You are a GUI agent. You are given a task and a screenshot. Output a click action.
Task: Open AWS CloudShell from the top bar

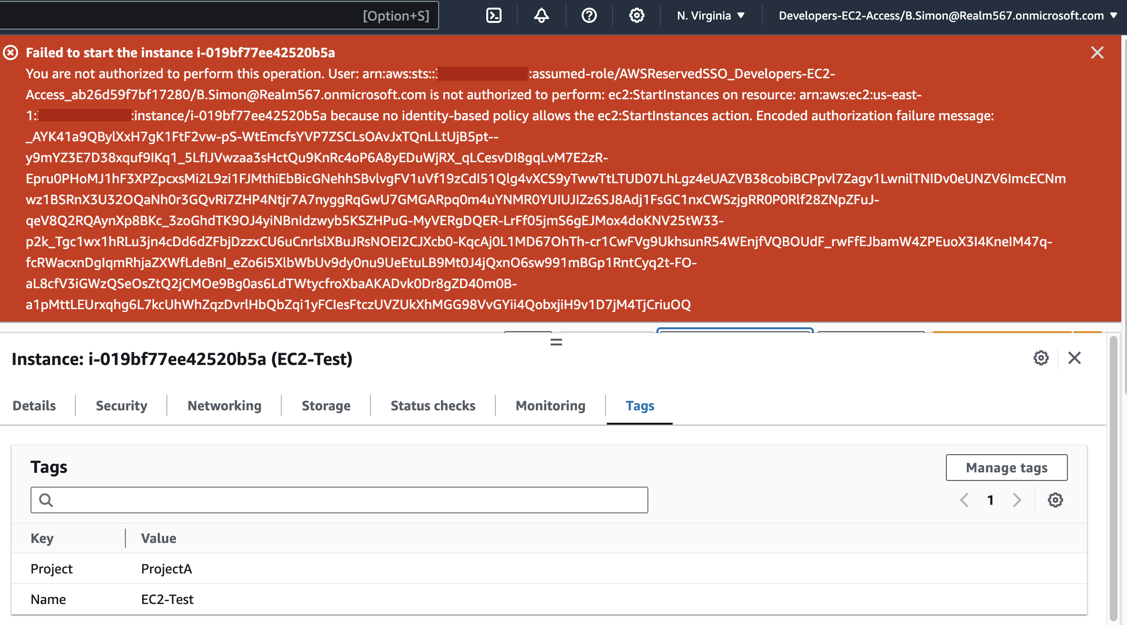coord(494,15)
